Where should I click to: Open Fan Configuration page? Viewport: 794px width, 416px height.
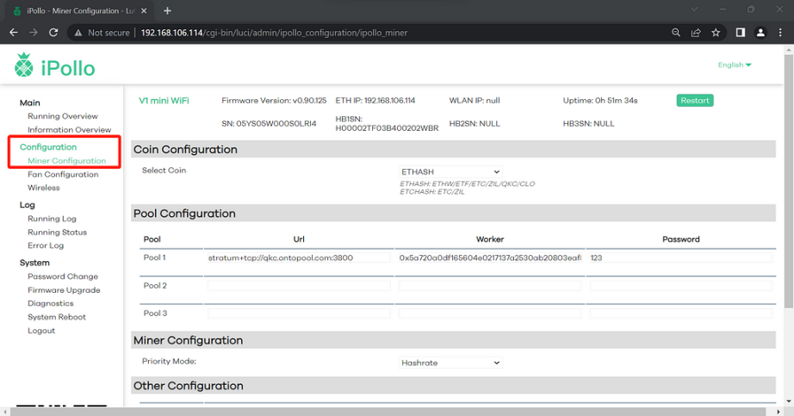tap(63, 174)
